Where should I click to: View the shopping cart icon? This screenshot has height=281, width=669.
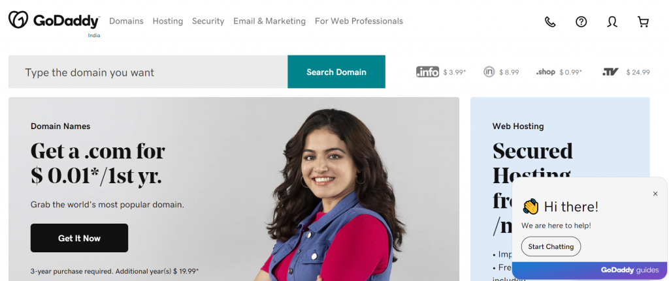tap(643, 22)
